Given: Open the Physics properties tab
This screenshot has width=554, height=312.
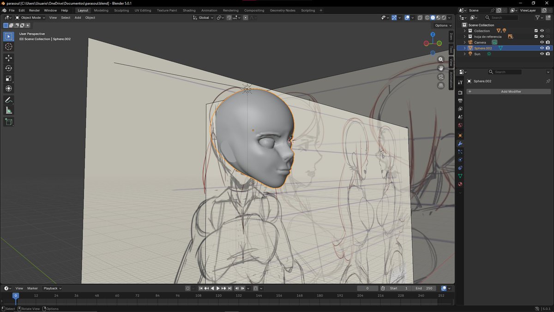Looking at the screenshot, I should pyautogui.click(x=460, y=159).
